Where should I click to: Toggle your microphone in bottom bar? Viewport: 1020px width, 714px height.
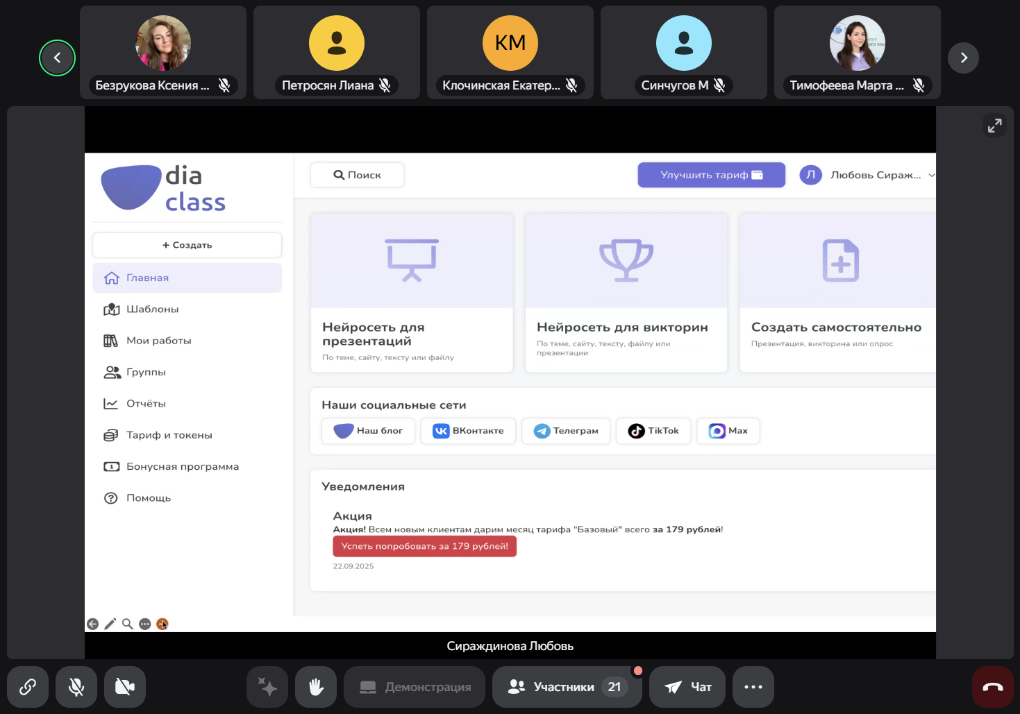click(76, 687)
